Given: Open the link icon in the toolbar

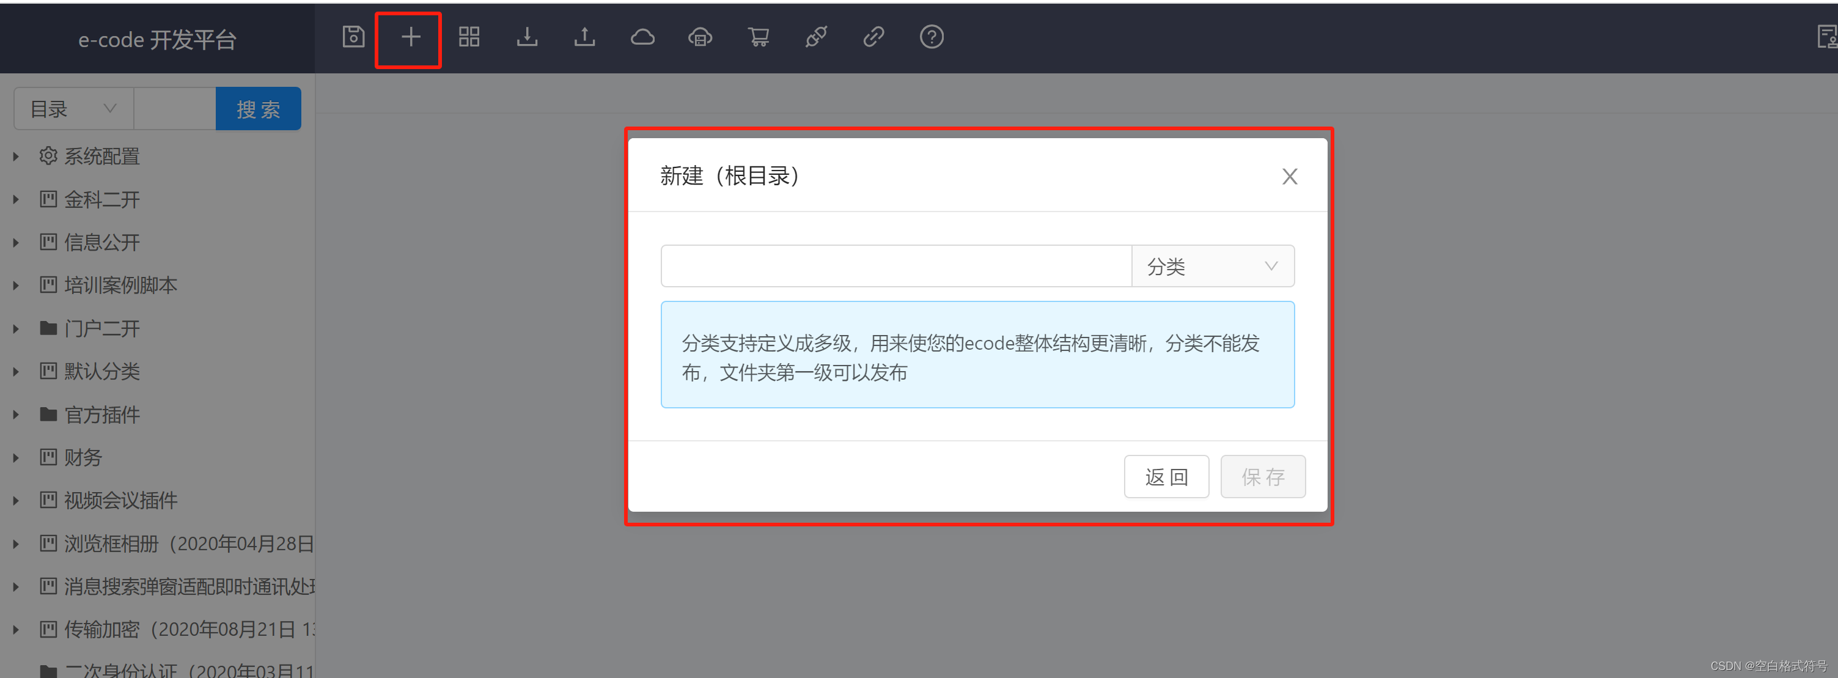Looking at the screenshot, I should tap(873, 37).
